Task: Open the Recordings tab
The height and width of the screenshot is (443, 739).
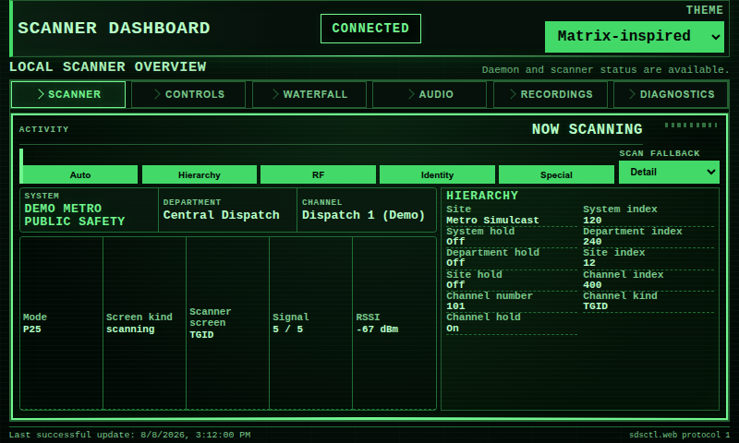Action: coord(550,94)
